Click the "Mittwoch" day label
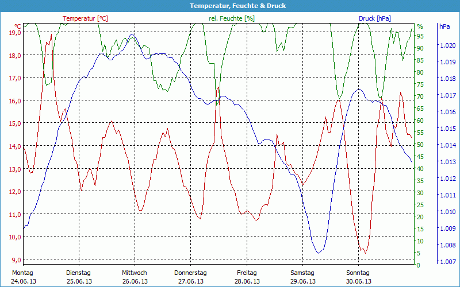 click(135, 273)
